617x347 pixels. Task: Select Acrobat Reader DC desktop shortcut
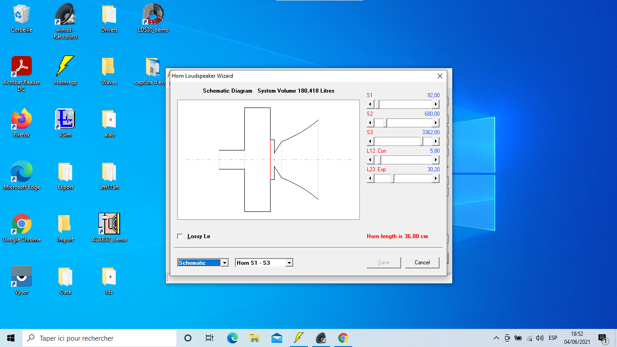tap(21, 74)
